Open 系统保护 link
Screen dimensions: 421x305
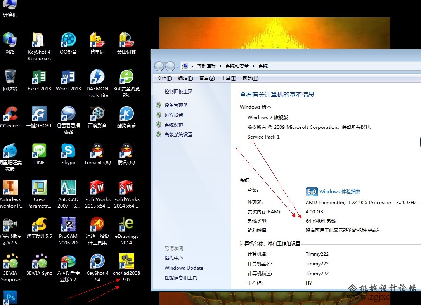(174, 125)
